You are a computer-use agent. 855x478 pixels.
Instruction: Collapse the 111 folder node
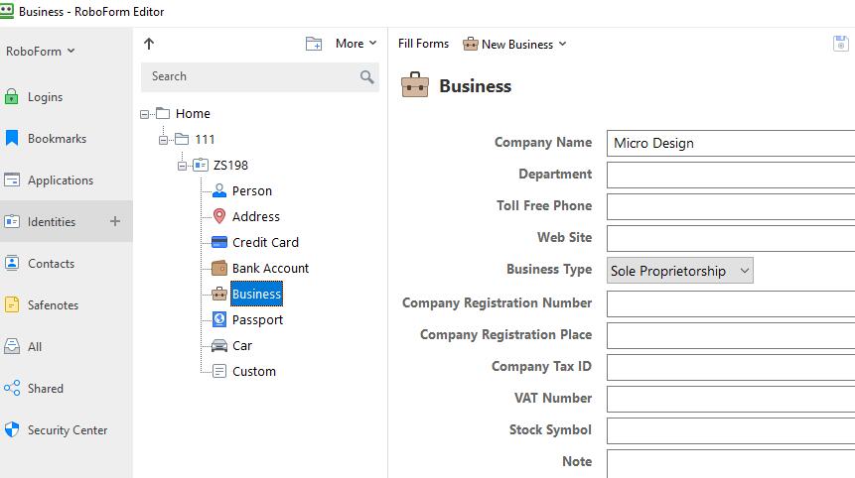coord(165,140)
